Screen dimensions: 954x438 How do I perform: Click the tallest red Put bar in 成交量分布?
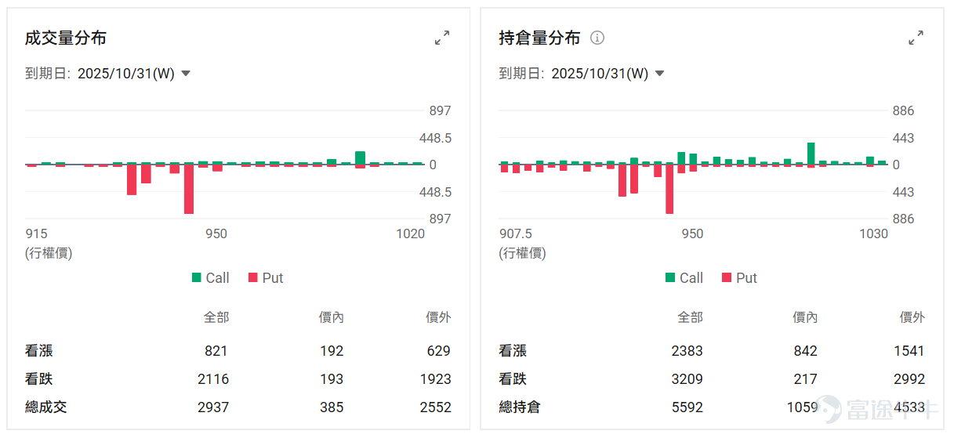(189, 189)
